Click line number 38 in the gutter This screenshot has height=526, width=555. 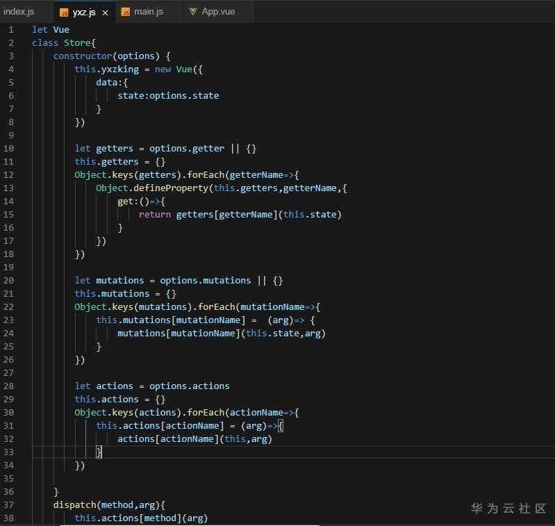pos(8,518)
